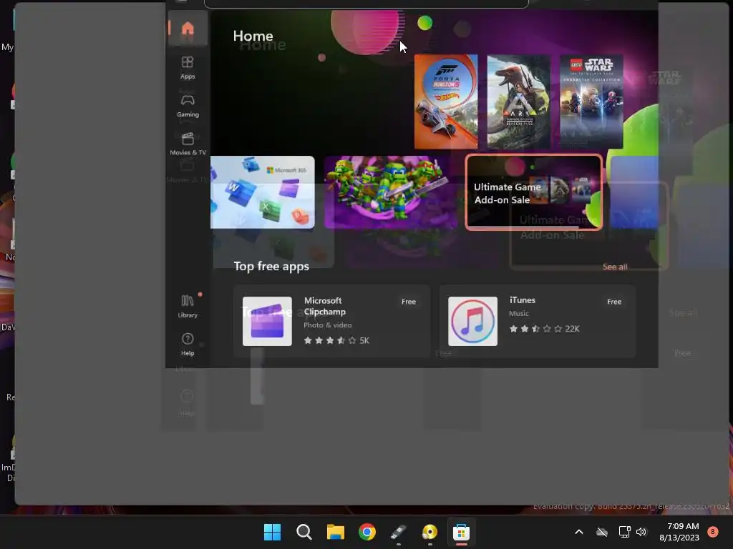Click the USB tool taskbar icon
This screenshot has height=549, width=733.
[398, 532]
